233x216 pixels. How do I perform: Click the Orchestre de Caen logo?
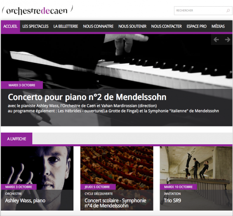click(x=37, y=10)
